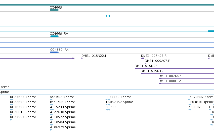Viewport: 214px width, 131px height.
Task: Click the small double-arrow glyph above CG4669-RA row
Action: (x=108, y=16)
